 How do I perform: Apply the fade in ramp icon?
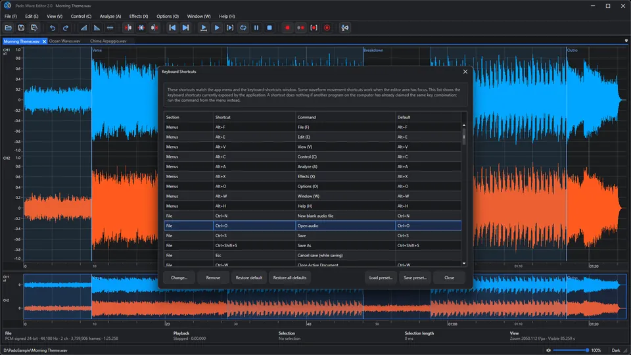tap(83, 28)
